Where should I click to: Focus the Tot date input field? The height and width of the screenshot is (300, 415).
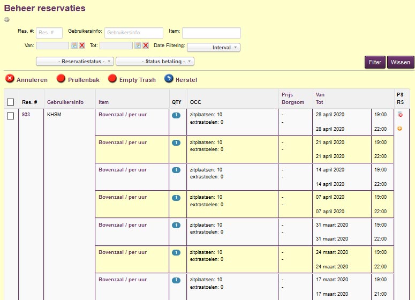[x=116, y=46]
